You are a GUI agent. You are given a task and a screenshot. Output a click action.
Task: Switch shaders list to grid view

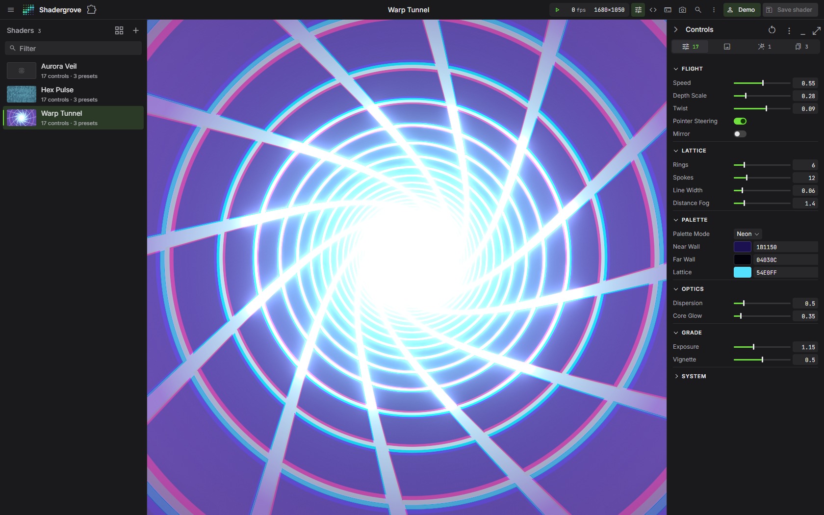[119, 30]
